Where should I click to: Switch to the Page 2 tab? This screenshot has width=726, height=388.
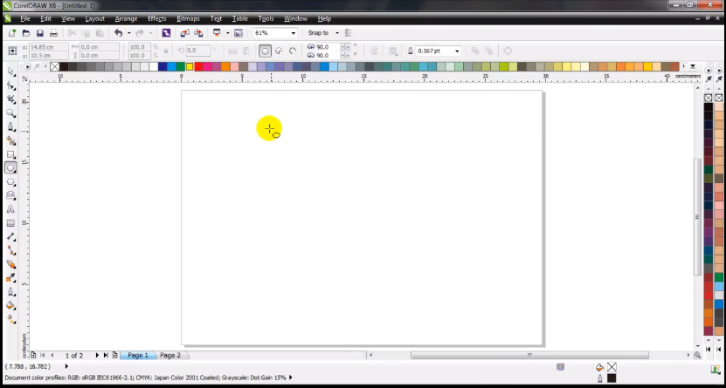(170, 355)
